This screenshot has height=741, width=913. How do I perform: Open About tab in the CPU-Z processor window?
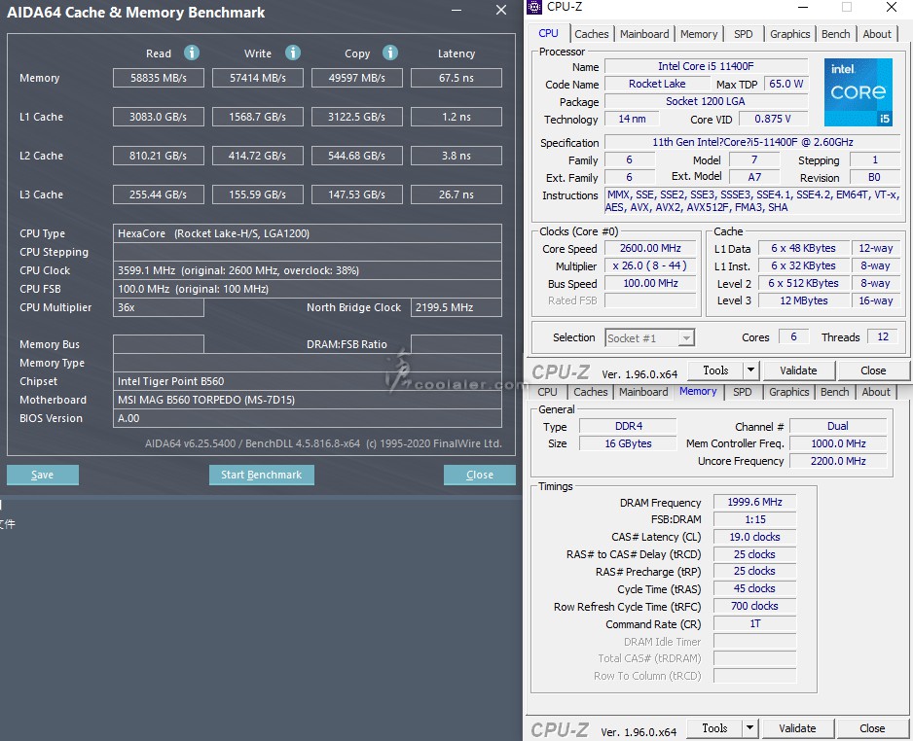(877, 34)
